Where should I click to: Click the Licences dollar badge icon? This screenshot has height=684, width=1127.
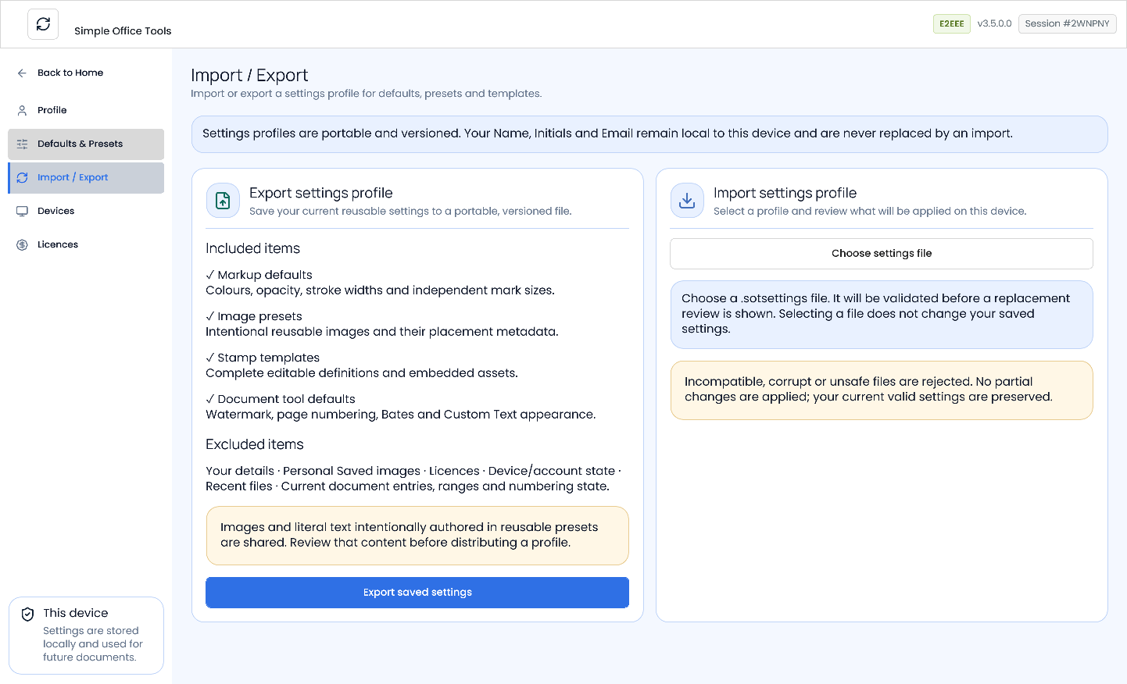click(22, 244)
